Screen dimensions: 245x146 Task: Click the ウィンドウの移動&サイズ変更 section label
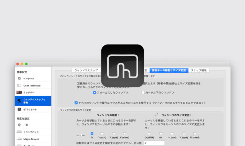tap(75, 110)
